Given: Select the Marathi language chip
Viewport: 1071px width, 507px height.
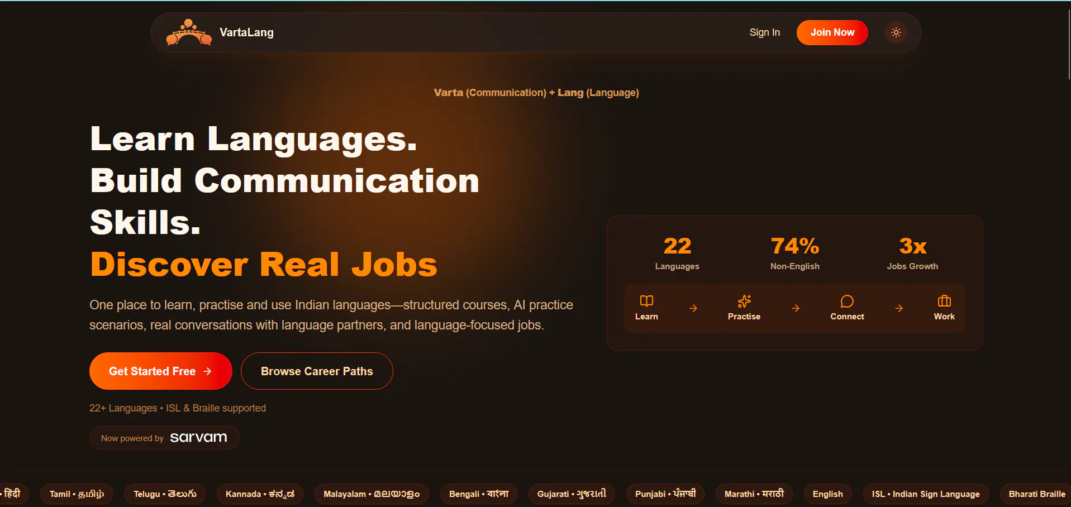Looking at the screenshot, I should pyautogui.click(x=754, y=494).
